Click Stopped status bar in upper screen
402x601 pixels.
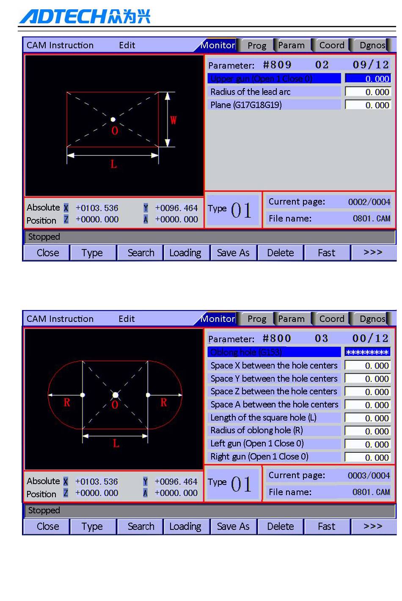209,237
